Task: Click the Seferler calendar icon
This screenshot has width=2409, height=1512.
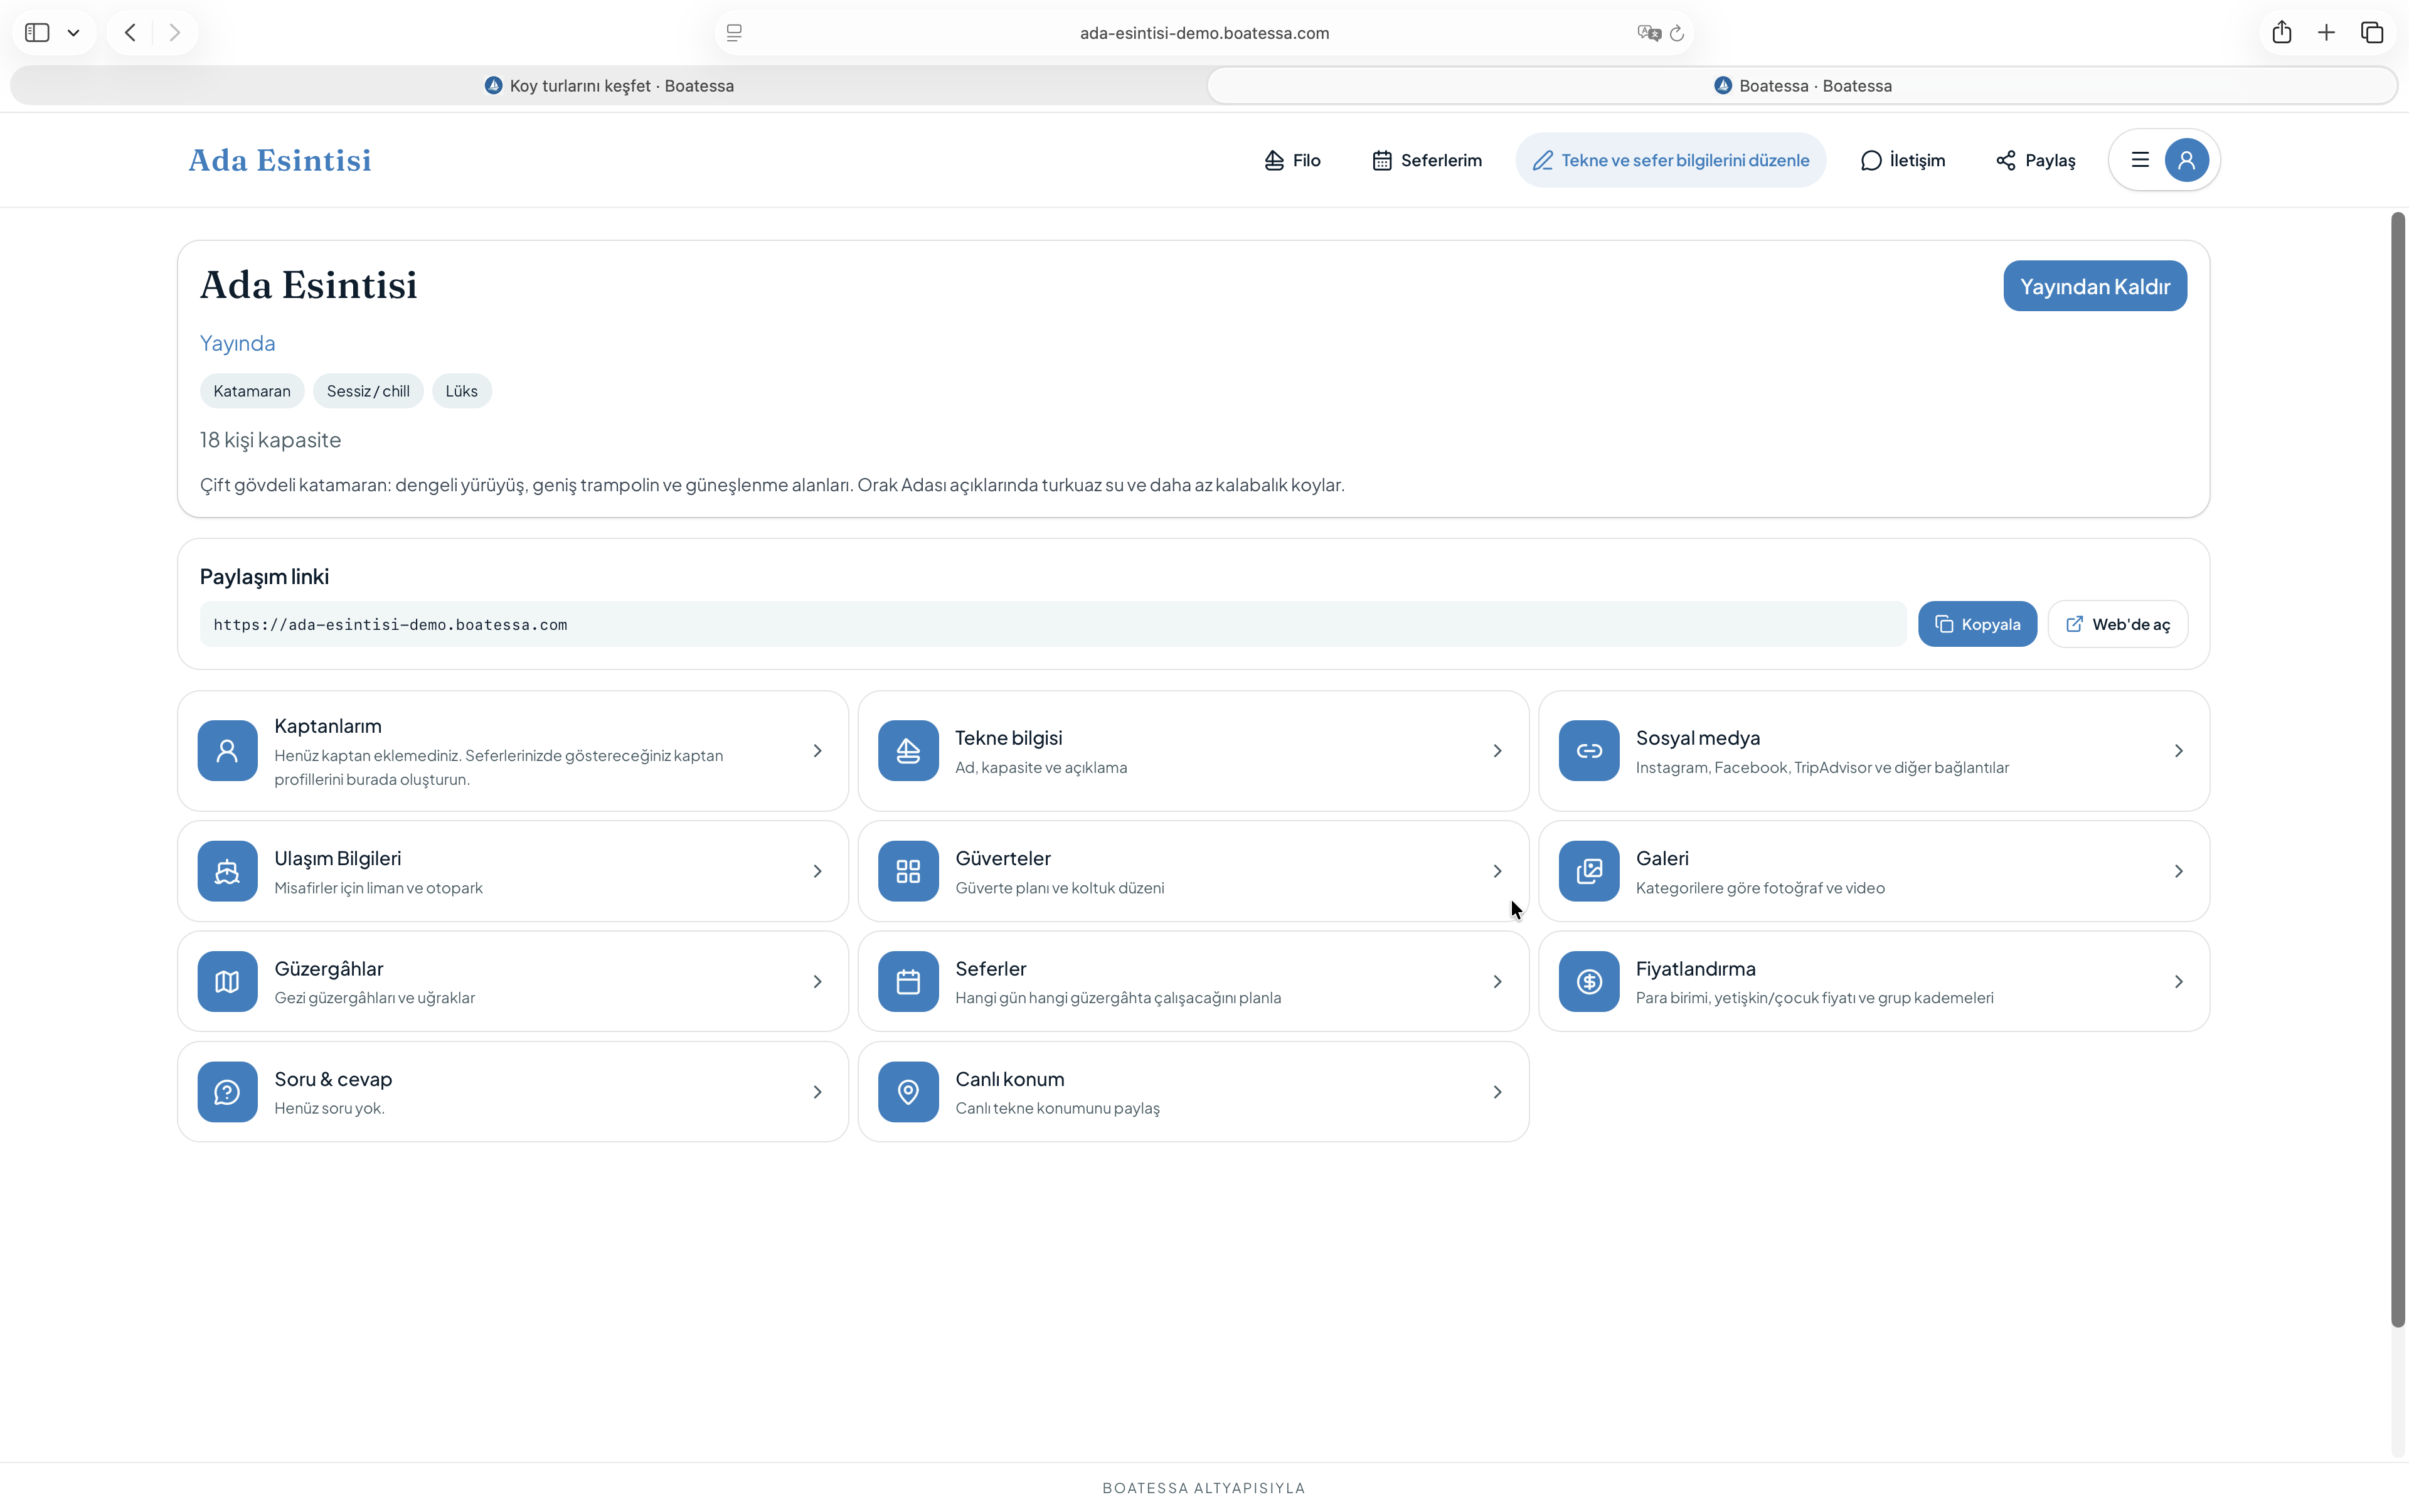Action: coord(908,981)
